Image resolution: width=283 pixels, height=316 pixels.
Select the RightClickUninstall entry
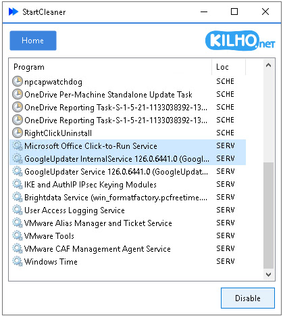(x=128, y=133)
